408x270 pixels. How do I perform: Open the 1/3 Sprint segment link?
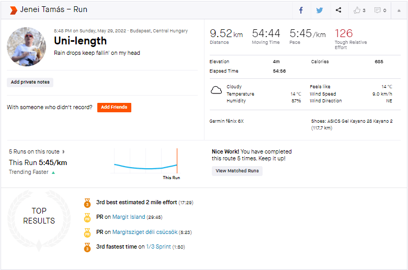coord(158,247)
